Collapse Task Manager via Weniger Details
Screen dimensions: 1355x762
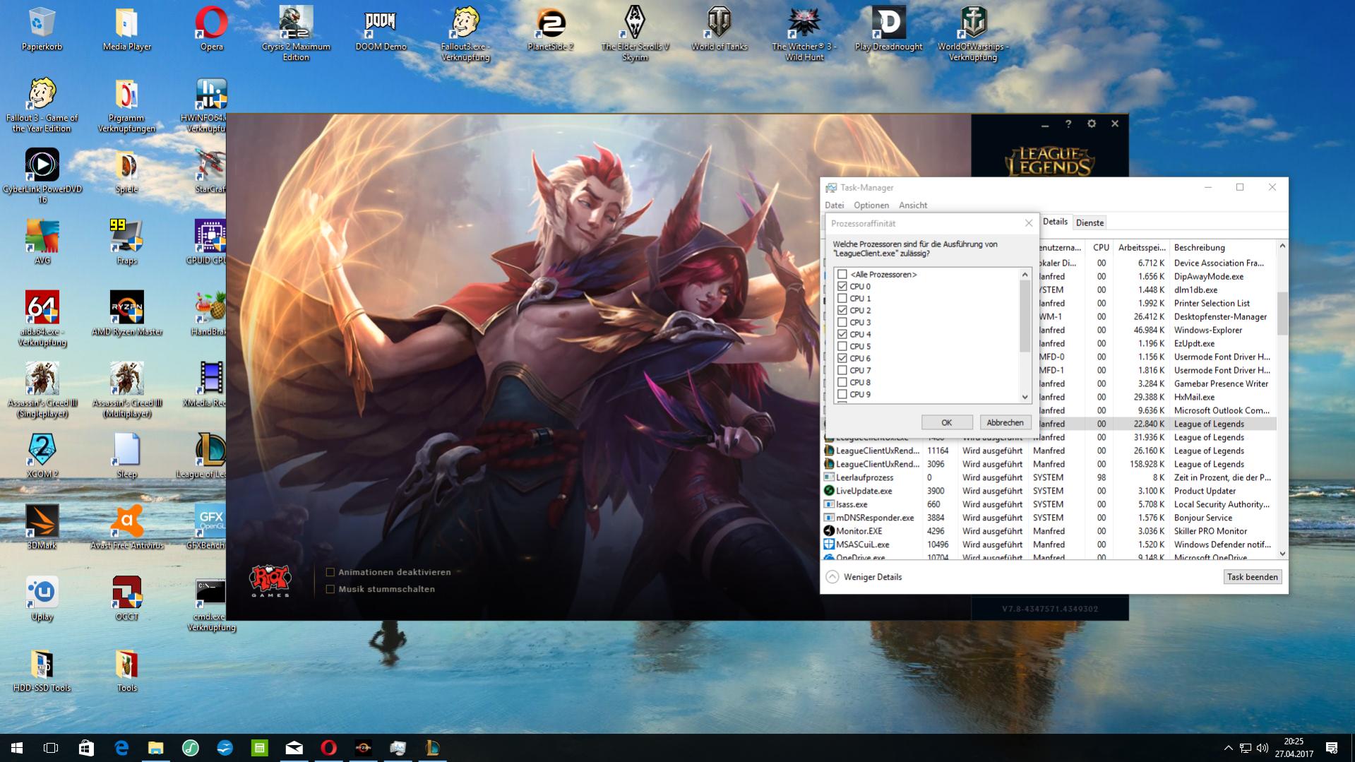click(x=864, y=577)
